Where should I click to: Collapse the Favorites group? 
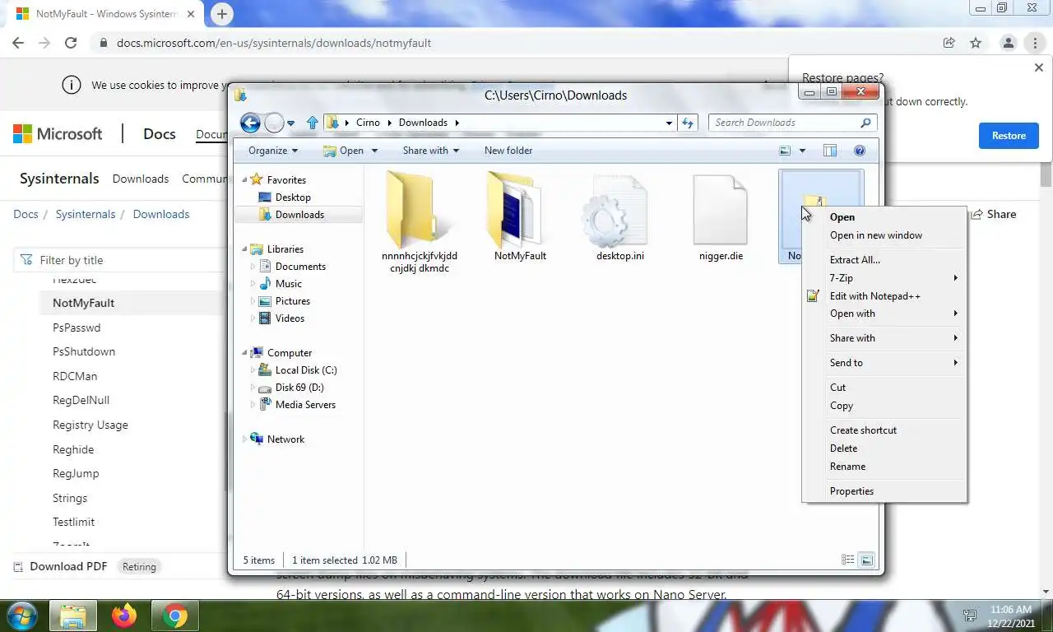(244, 179)
